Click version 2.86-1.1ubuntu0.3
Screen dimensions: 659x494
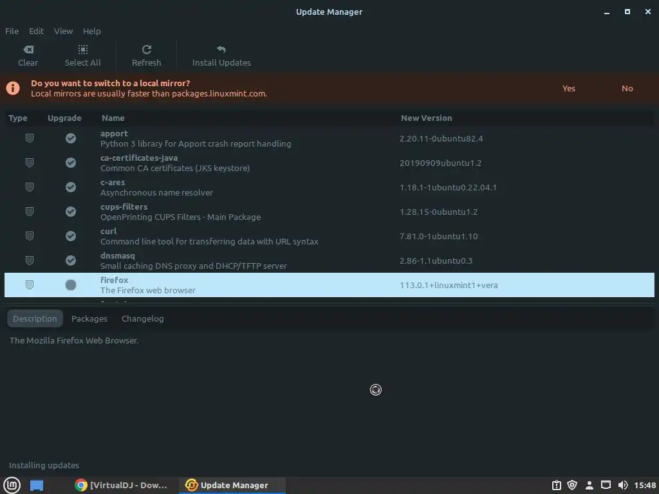click(x=436, y=261)
